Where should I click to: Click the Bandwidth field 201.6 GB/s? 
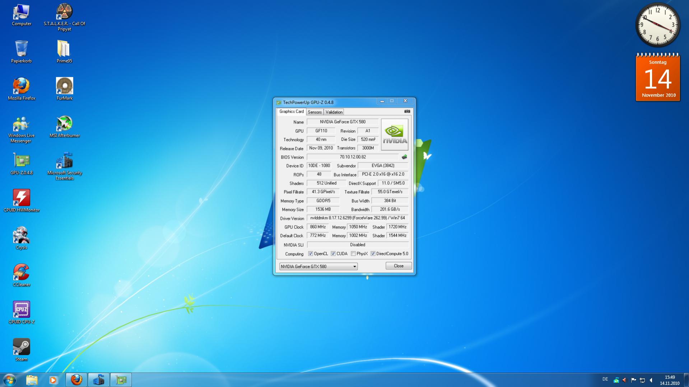pyautogui.click(x=390, y=209)
